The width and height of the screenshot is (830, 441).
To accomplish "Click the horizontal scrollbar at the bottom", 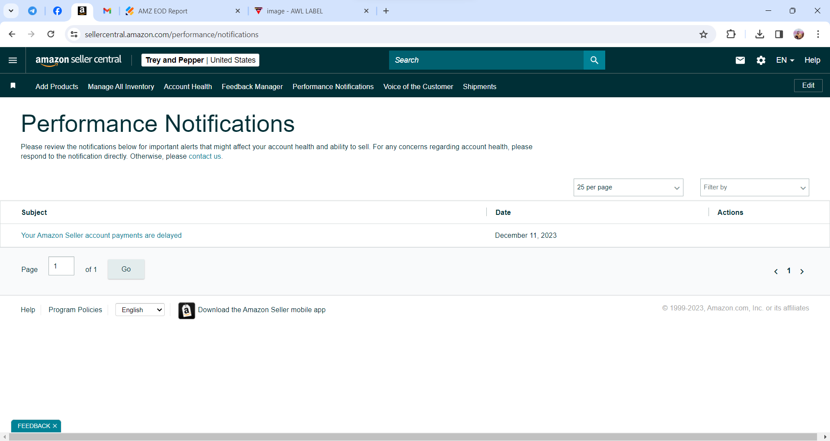I will (413, 437).
